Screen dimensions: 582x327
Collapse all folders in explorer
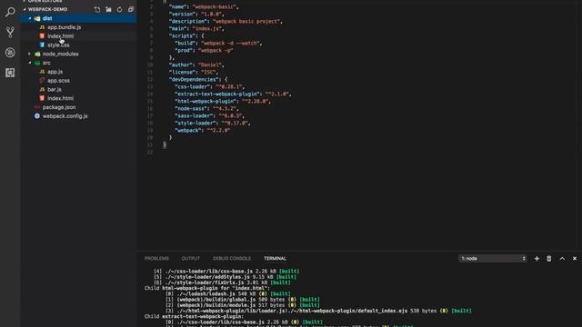(x=131, y=9)
